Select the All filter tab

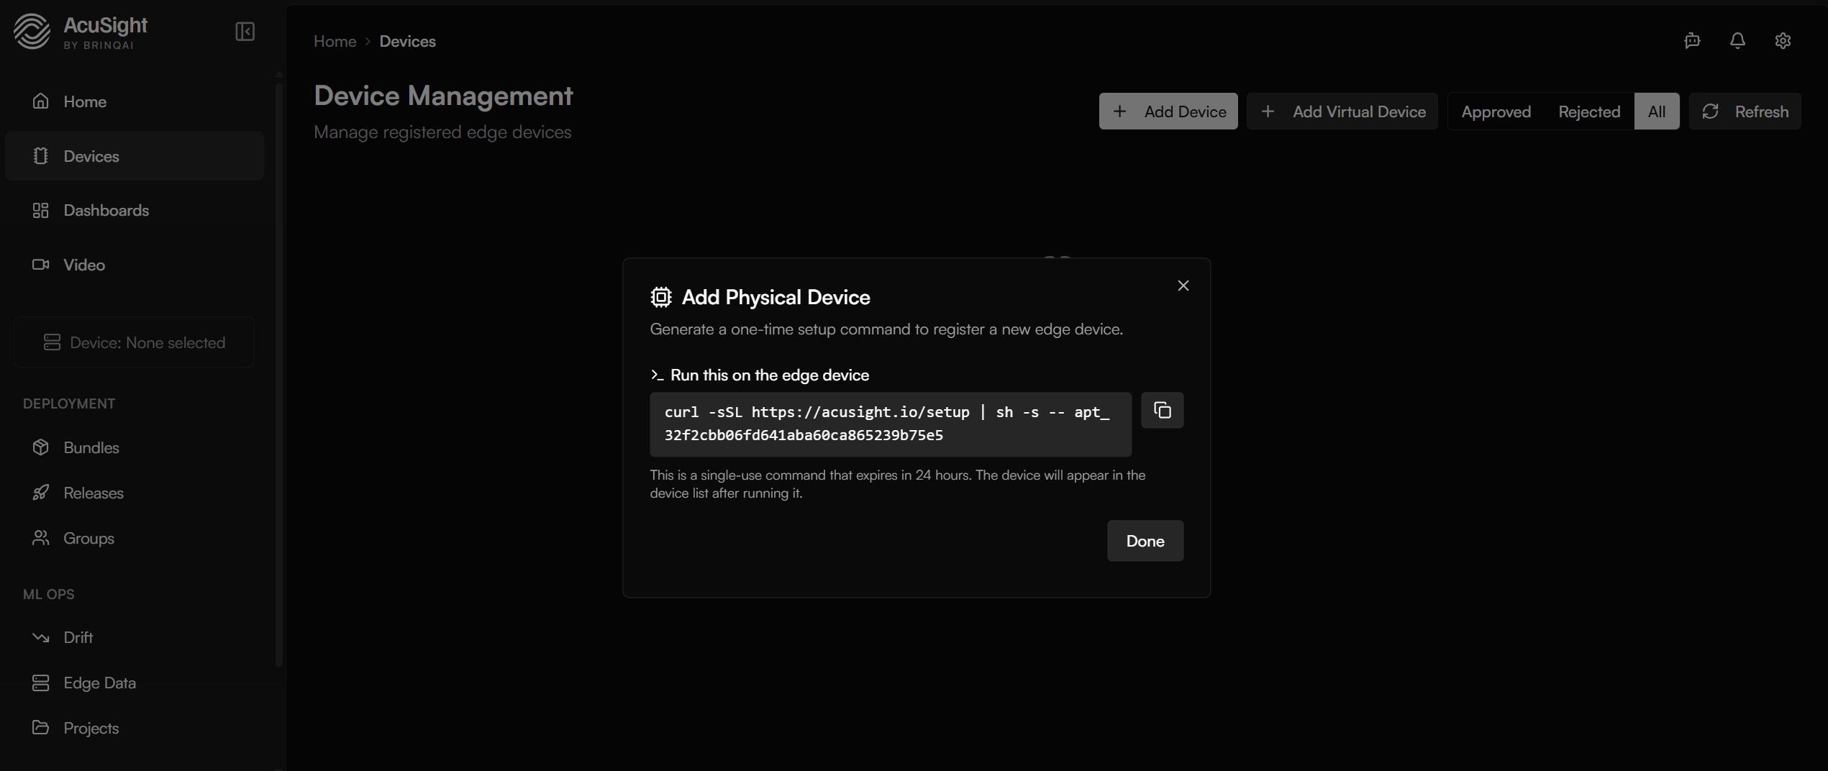(1656, 111)
